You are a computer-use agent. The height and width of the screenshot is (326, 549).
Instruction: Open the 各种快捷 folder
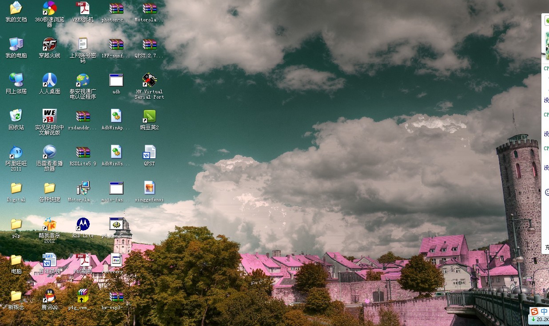pyautogui.click(x=49, y=187)
